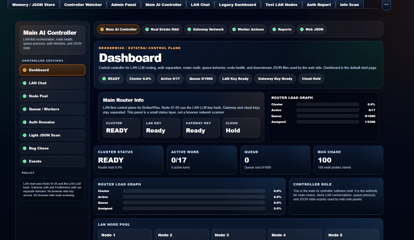Open the Auth Domains section

pos(52,122)
